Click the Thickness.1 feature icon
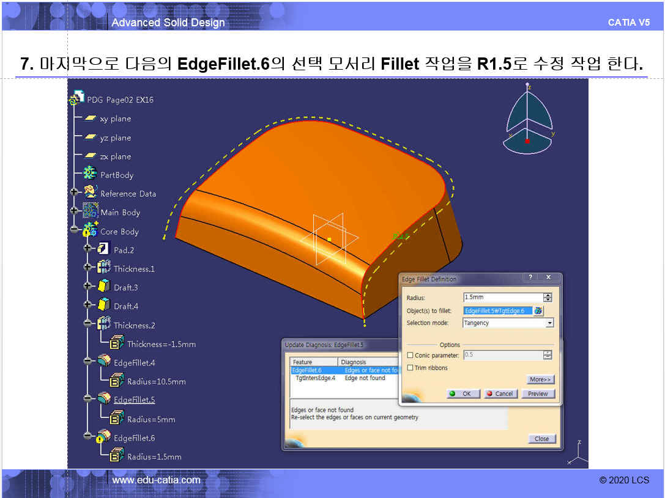The width and height of the screenshot is (665, 498). (x=104, y=268)
